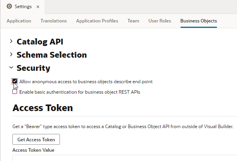
Task: Click the anonymous access describe end point label
Action: tap(86, 82)
